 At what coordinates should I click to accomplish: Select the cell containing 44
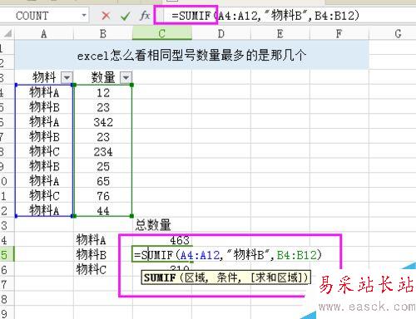pos(103,211)
